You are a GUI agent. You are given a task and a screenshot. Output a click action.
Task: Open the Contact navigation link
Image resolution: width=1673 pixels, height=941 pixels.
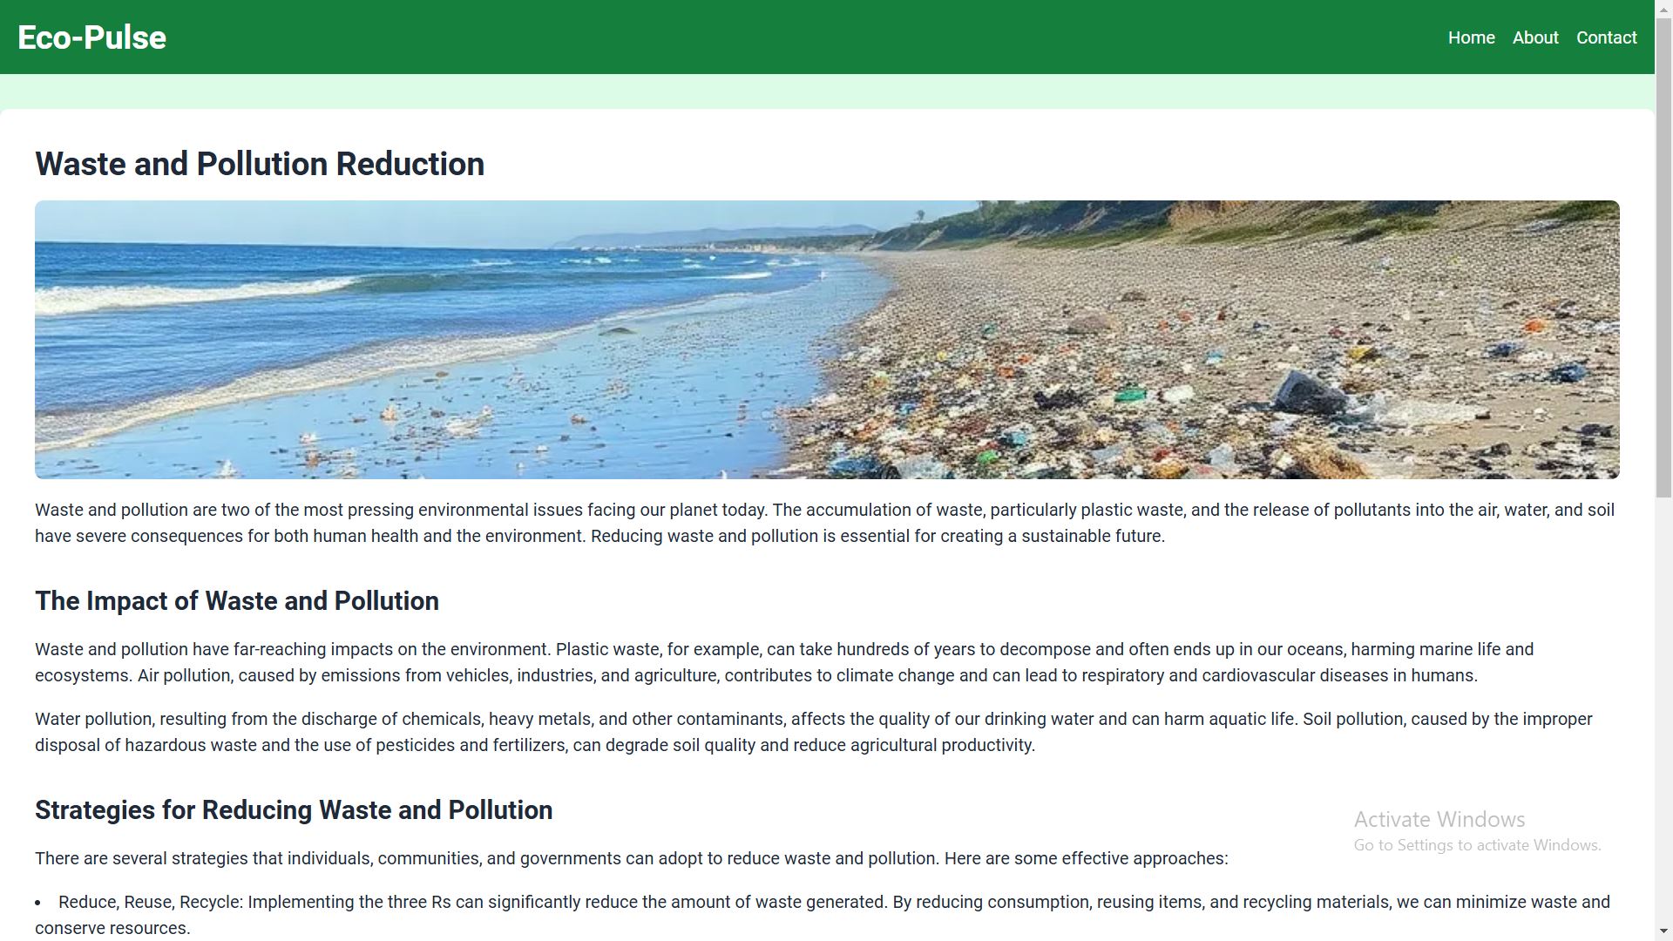tap(1606, 37)
